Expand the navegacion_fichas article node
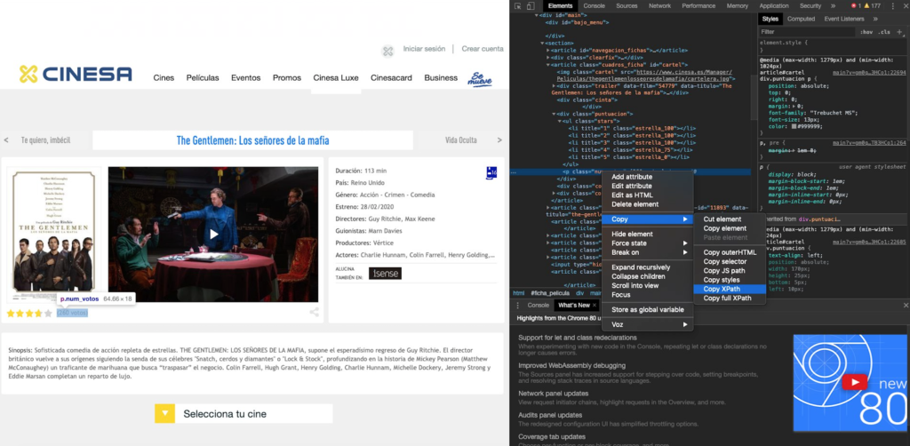The image size is (910, 446). click(547, 51)
